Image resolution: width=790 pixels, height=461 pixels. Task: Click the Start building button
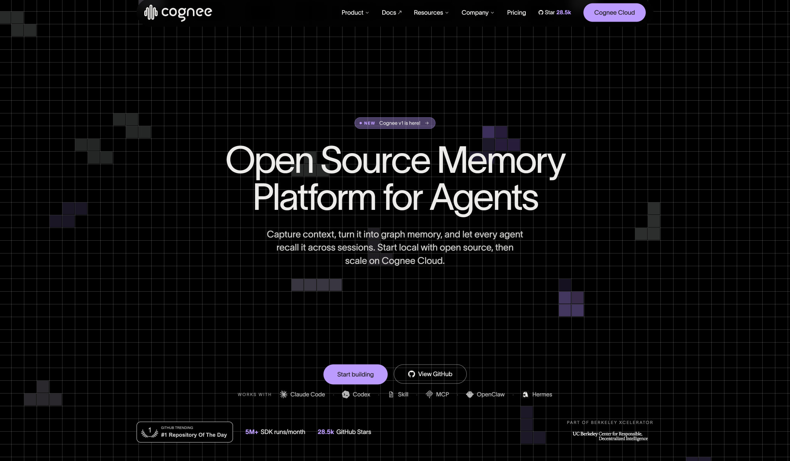tap(355, 374)
